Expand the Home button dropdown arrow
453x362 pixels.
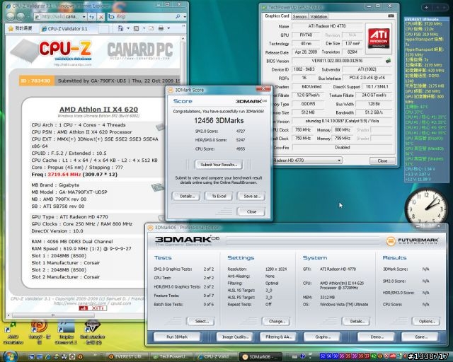click(128, 28)
